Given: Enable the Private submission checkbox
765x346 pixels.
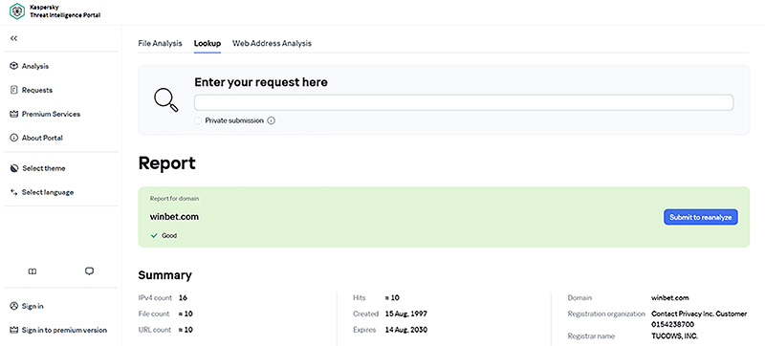Looking at the screenshot, I should 198,120.
